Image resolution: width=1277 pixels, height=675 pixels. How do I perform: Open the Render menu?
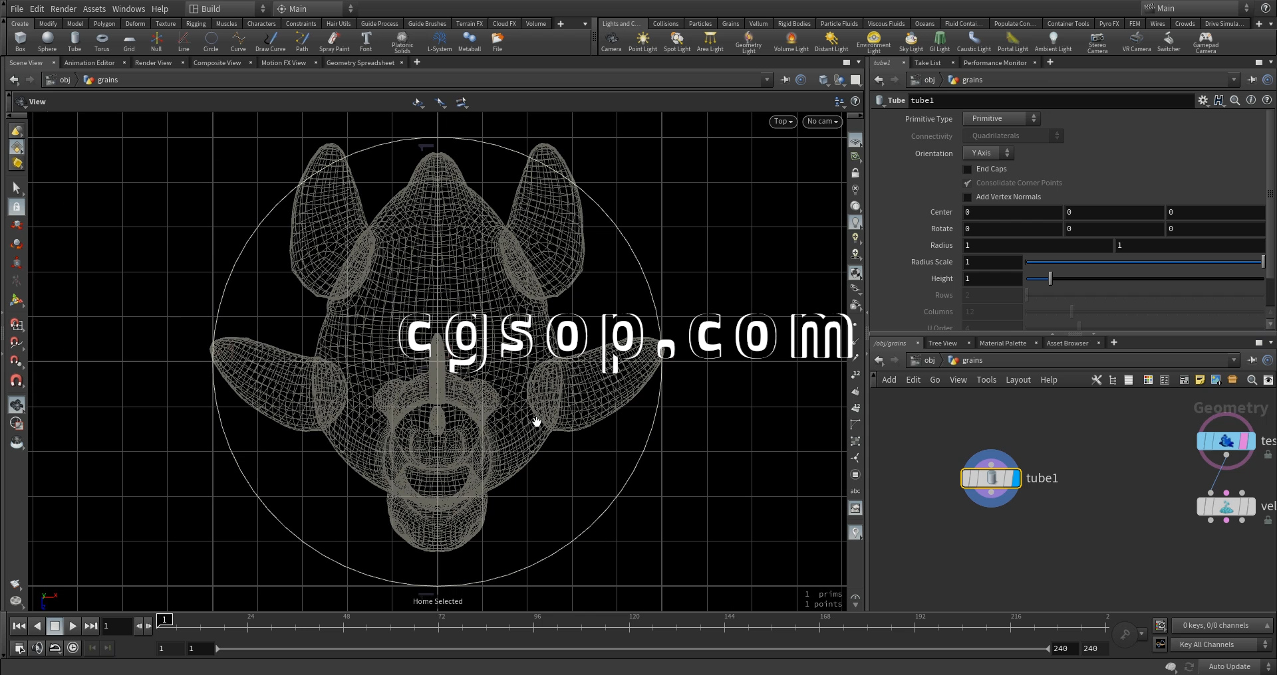(x=63, y=9)
